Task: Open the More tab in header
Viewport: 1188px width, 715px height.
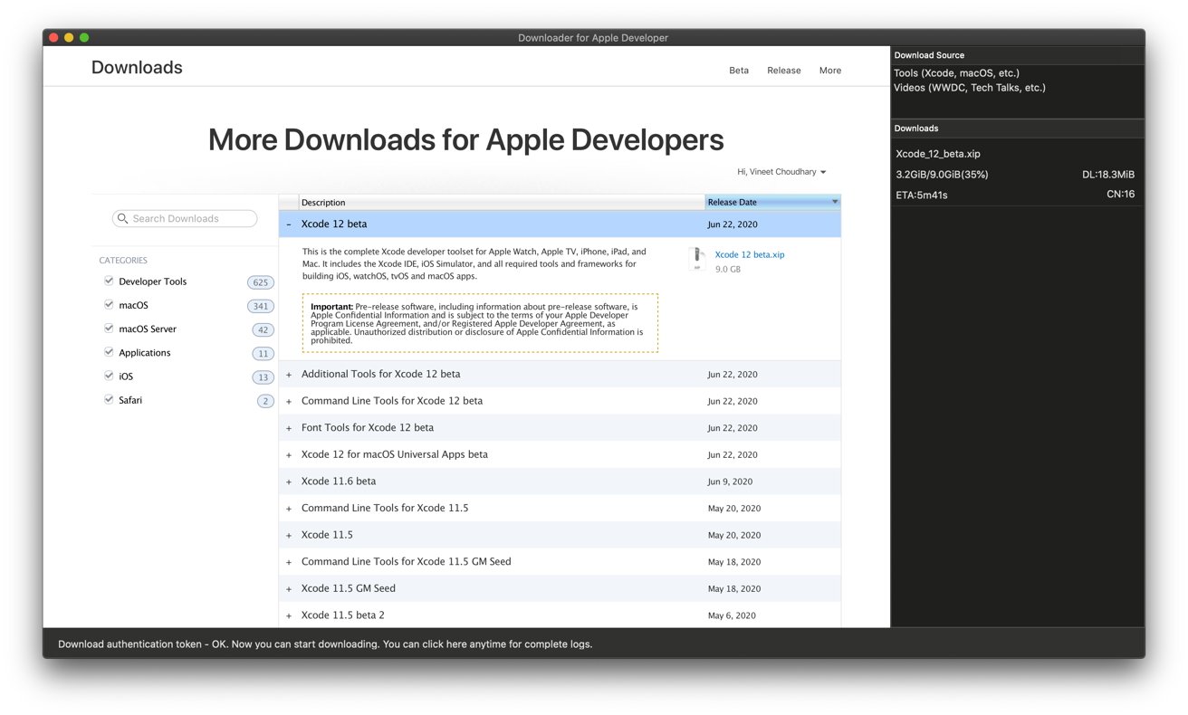Action: 830,71
